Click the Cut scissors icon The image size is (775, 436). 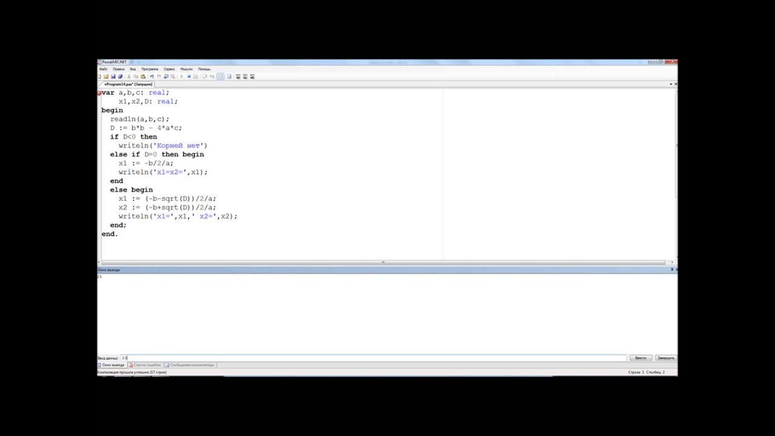coord(129,76)
